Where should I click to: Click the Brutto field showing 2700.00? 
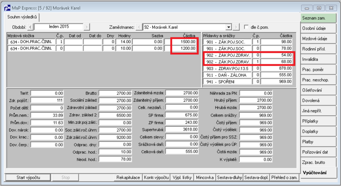click(115, 93)
